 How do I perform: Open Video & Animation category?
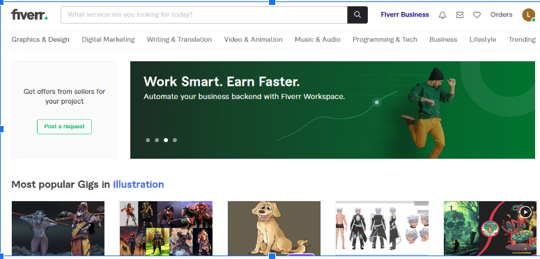pos(253,40)
